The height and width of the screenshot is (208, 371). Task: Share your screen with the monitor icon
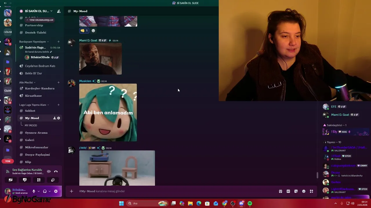(x=25, y=180)
